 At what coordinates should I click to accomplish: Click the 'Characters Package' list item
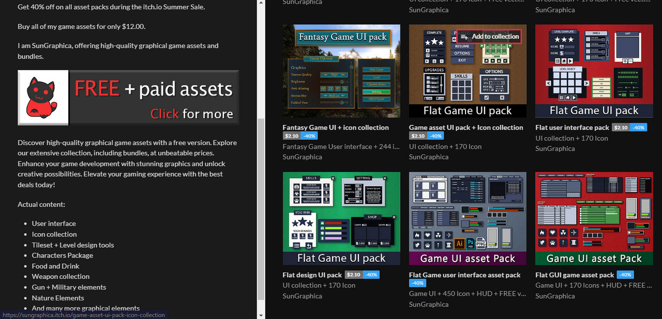63,256
